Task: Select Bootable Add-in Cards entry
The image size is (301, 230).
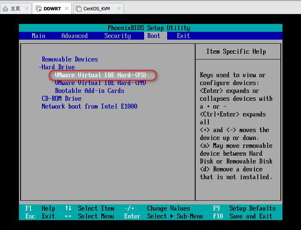Action: [89, 91]
